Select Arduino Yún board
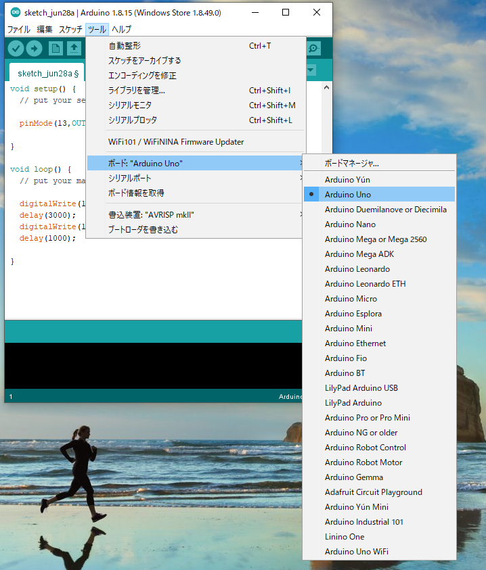The width and height of the screenshot is (486, 570). 379,180
